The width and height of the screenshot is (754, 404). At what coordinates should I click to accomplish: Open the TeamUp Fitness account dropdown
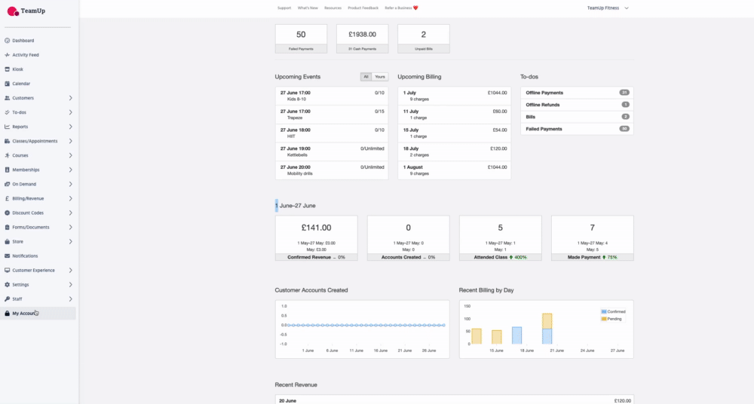click(x=608, y=8)
